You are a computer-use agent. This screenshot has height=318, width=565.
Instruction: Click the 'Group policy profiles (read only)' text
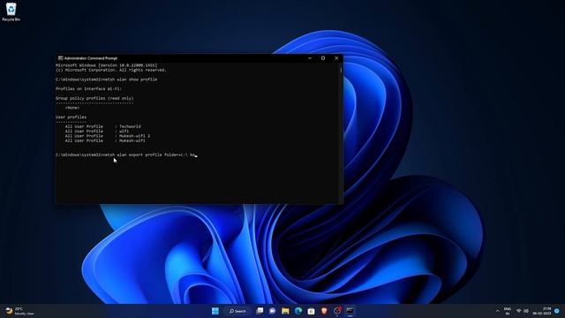(x=94, y=98)
